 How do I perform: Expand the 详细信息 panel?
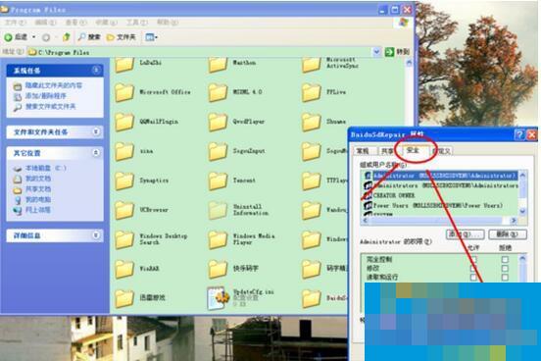pos(96,235)
